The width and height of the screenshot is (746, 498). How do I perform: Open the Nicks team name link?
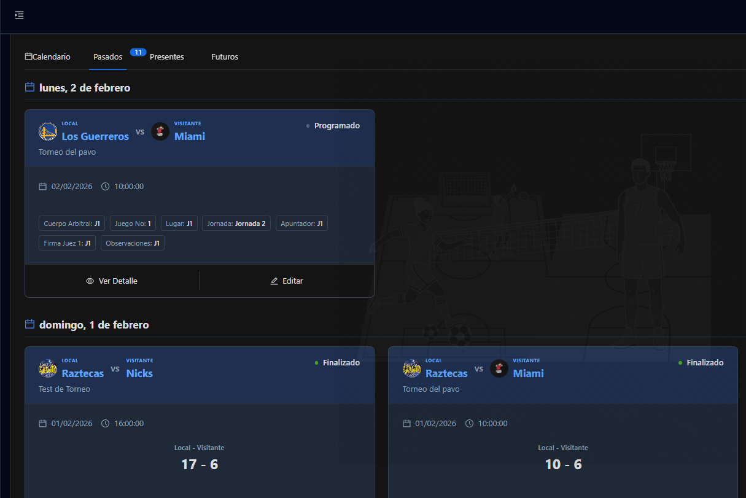tap(139, 373)
